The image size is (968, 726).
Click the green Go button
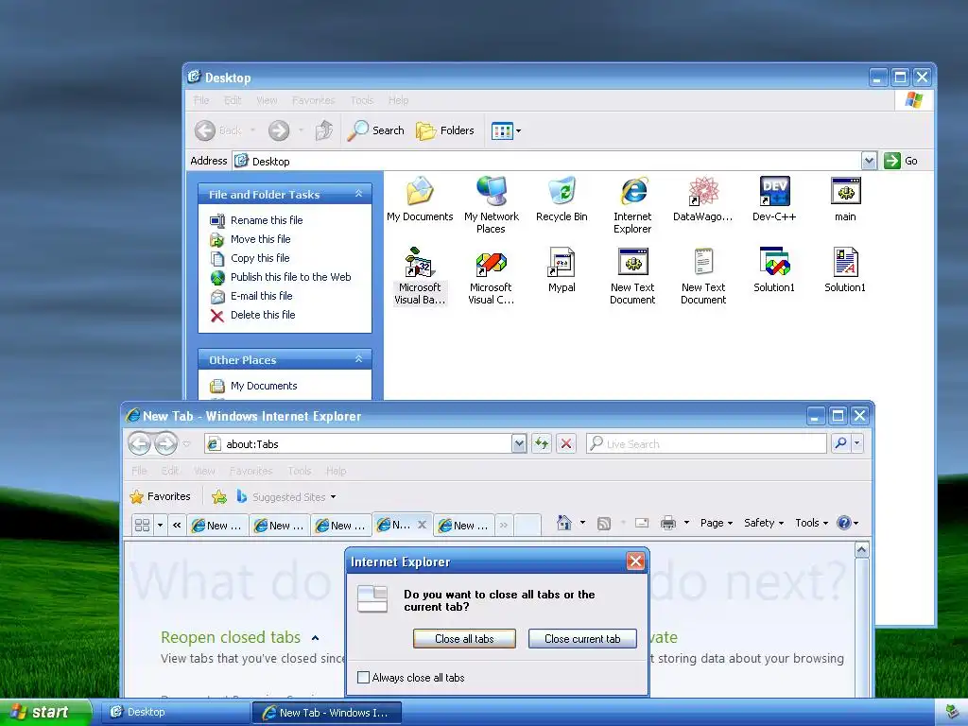pyautogui.click(x=901, y=161)
